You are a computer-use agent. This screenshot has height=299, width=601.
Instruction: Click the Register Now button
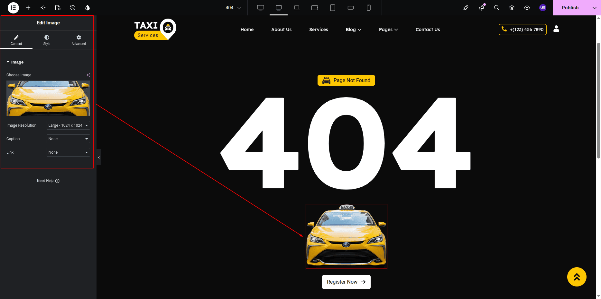[x=346, y=282]
